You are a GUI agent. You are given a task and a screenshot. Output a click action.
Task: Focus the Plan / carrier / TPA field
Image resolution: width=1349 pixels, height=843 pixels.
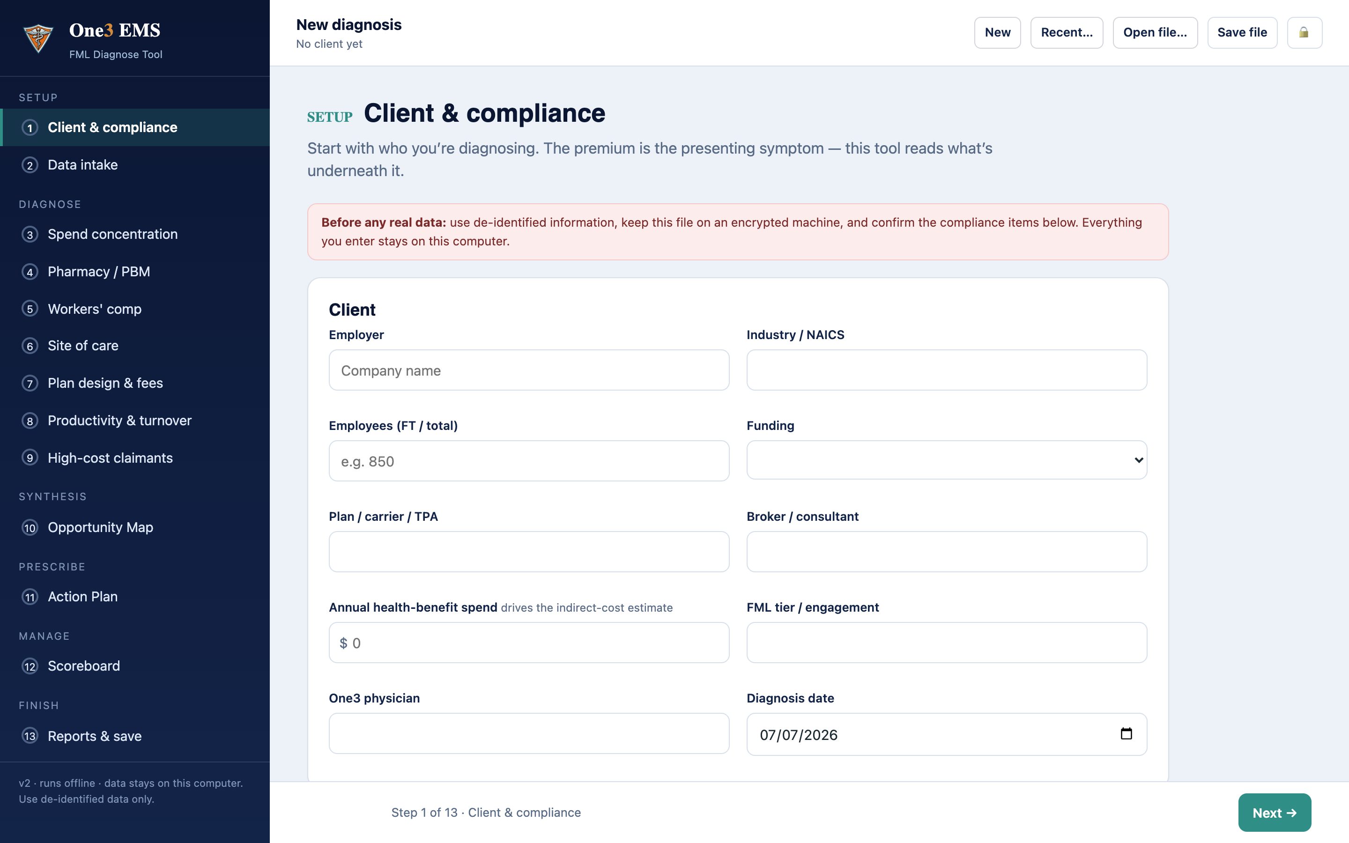point(529,552)
